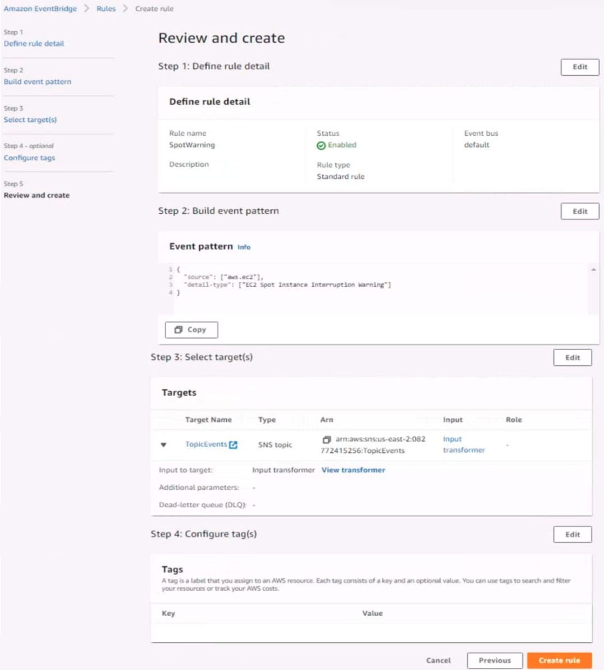
Task: Edit Step 1 Define rule detail
Action: click(x=579, y=67)
